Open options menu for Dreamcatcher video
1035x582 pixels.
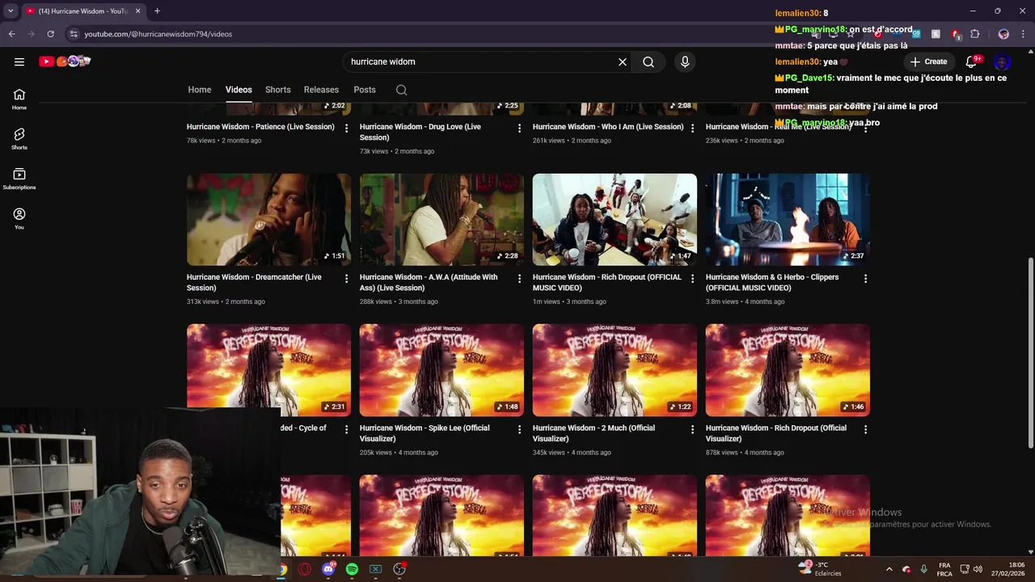(346, 279)
